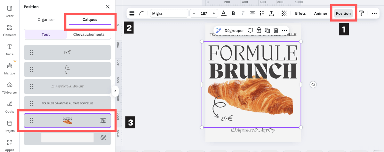The image size is (384, 152).
Task: Open the Éléments panel in sidebar
Action: point(10,30)
